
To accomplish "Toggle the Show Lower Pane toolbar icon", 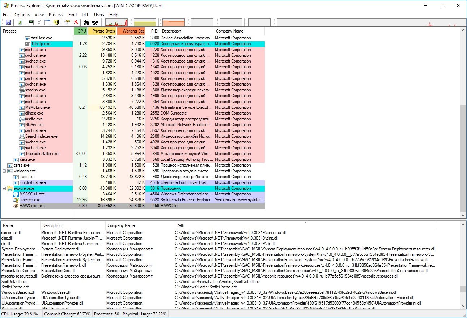I will [x=47, y=22].
